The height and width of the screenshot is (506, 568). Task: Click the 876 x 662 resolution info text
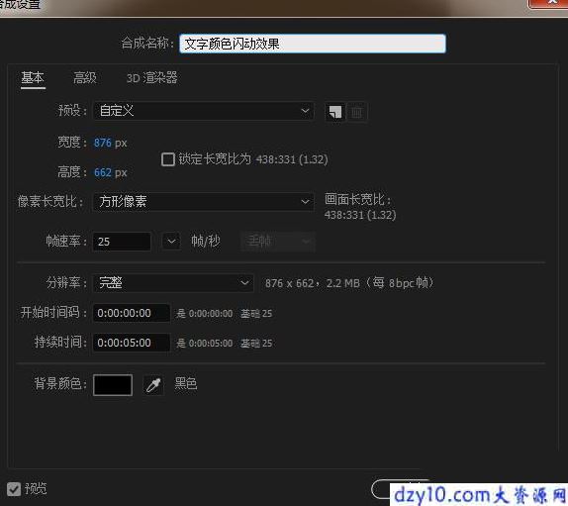click(349, 283)
